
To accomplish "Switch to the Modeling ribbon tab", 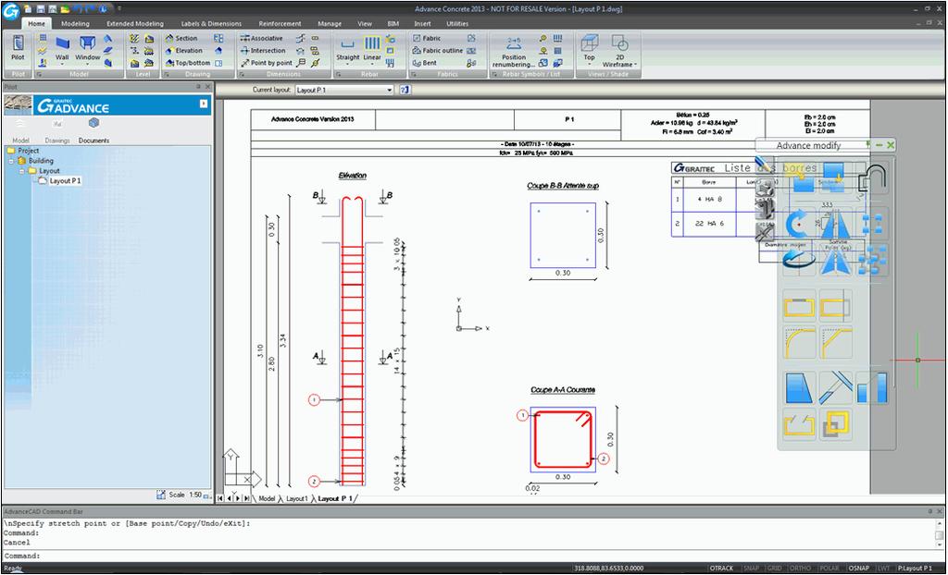I will 75,23.
